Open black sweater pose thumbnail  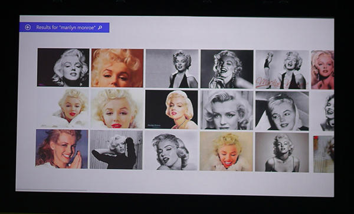click(x=116, y=150)
